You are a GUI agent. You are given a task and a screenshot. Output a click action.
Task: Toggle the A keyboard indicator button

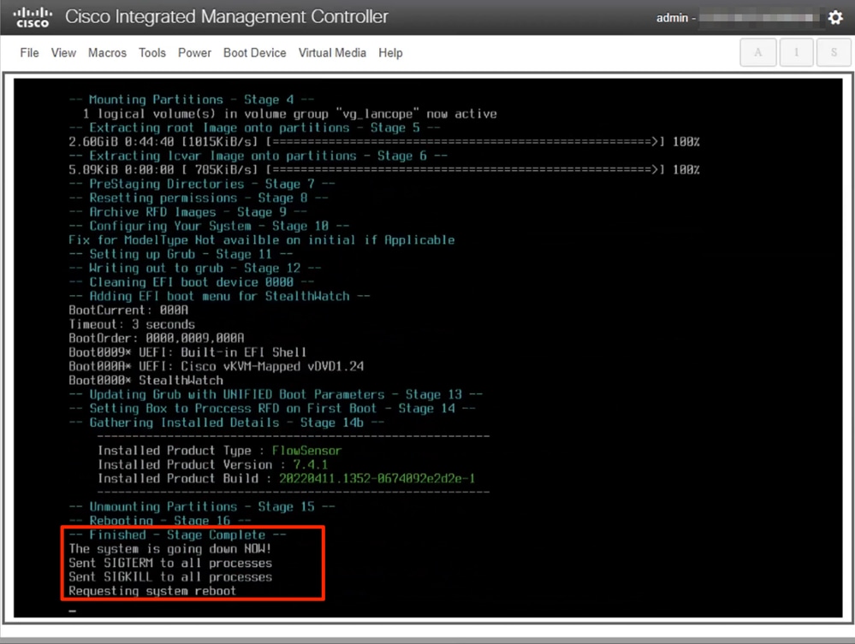pyautogui.click(x=758, y=52)
